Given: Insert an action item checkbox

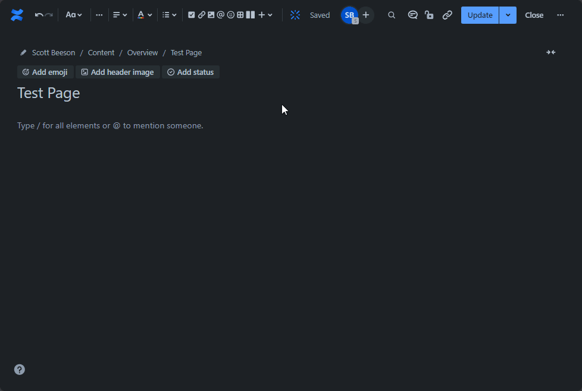Looking at the screenshot, I should click(192, 15).
